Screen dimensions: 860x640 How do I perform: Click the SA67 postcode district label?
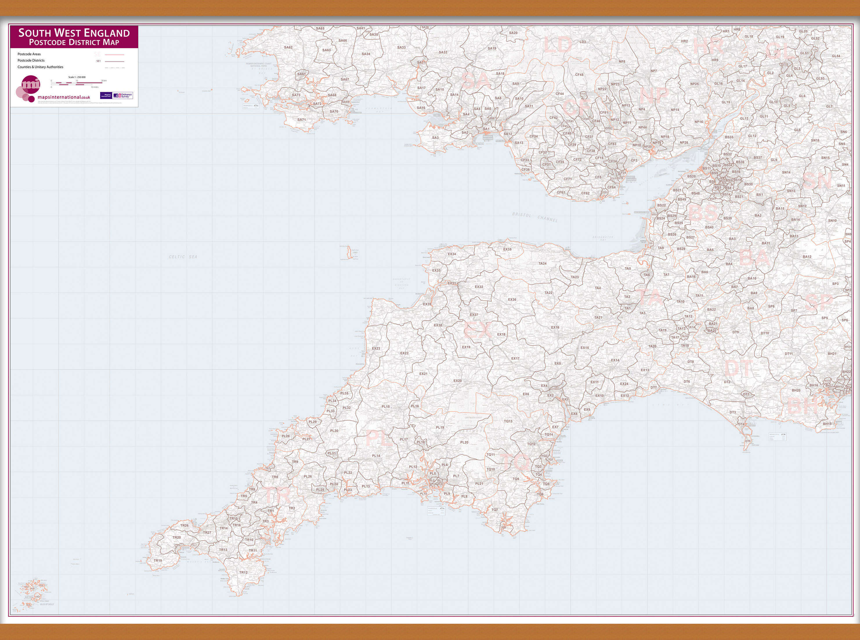345,79
